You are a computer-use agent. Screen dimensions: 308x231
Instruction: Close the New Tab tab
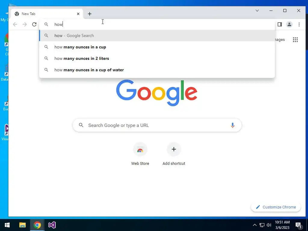(78, 14)
